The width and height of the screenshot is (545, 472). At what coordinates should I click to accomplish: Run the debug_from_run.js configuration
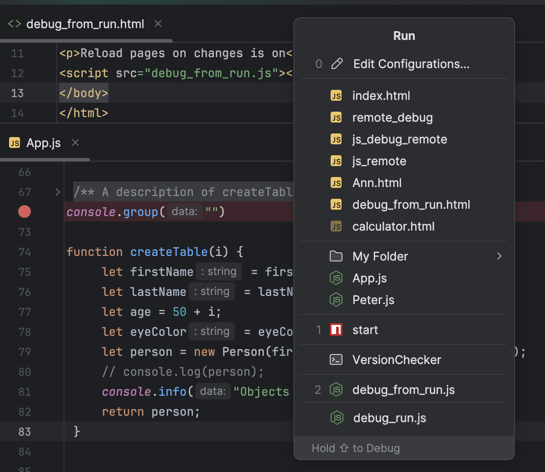(403, 390)
